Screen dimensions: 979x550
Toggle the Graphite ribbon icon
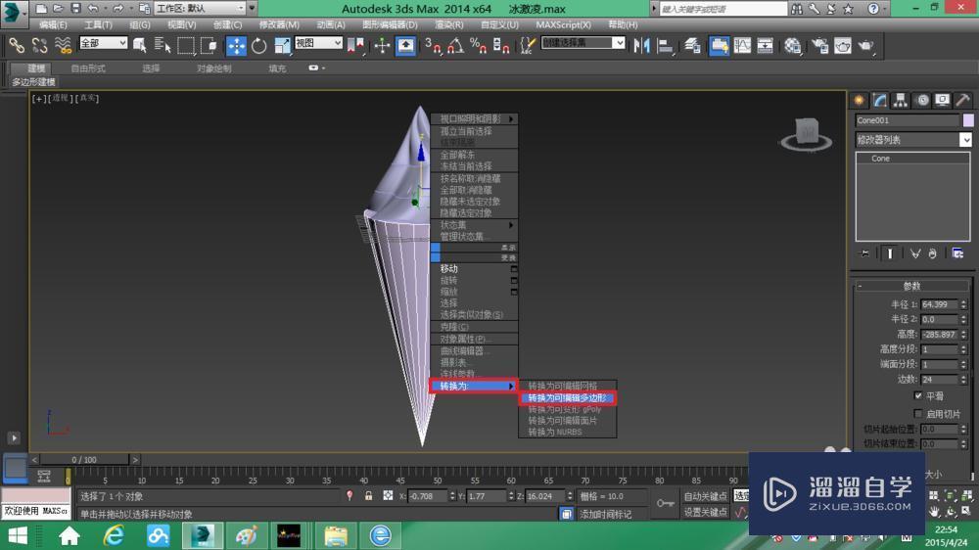pos(719,46)
